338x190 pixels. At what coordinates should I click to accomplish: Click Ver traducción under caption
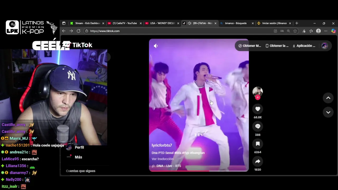point(162,159)
